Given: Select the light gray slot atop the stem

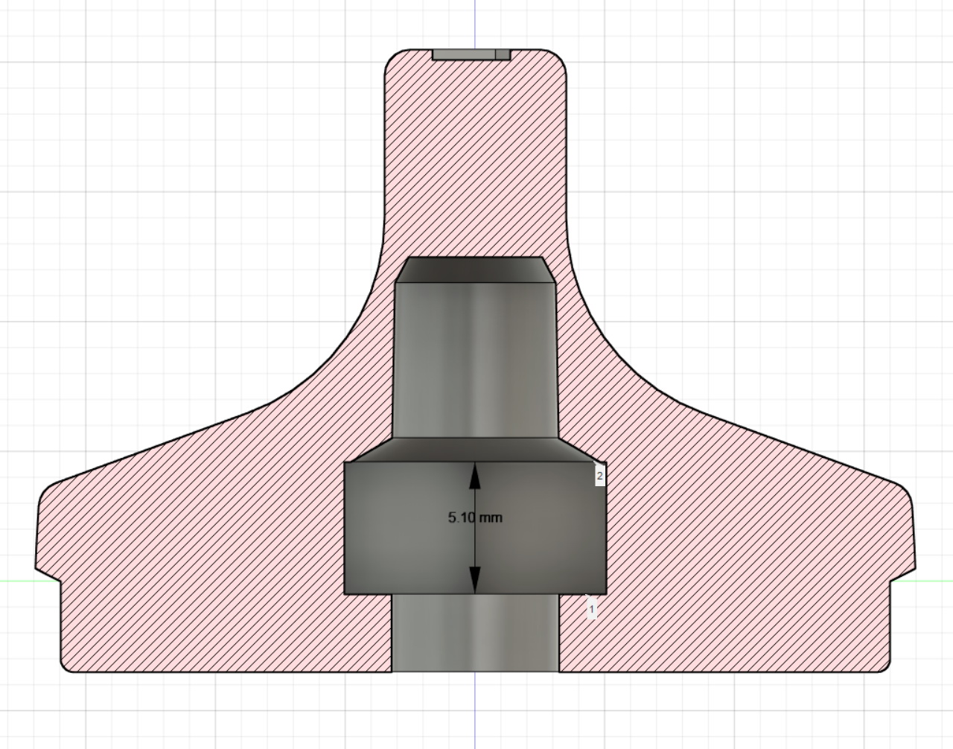Looking at the screenshot, I should coord(463,54).
